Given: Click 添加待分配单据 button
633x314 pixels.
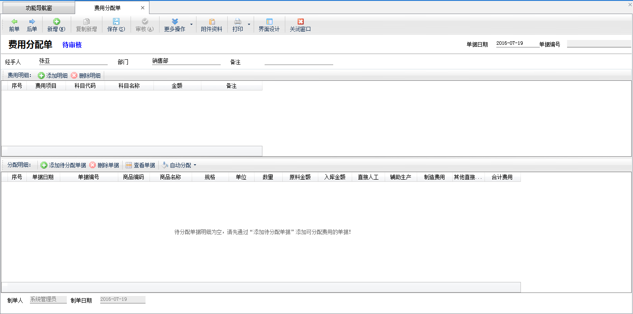Looking at the screenshot, I should point(63,166).
